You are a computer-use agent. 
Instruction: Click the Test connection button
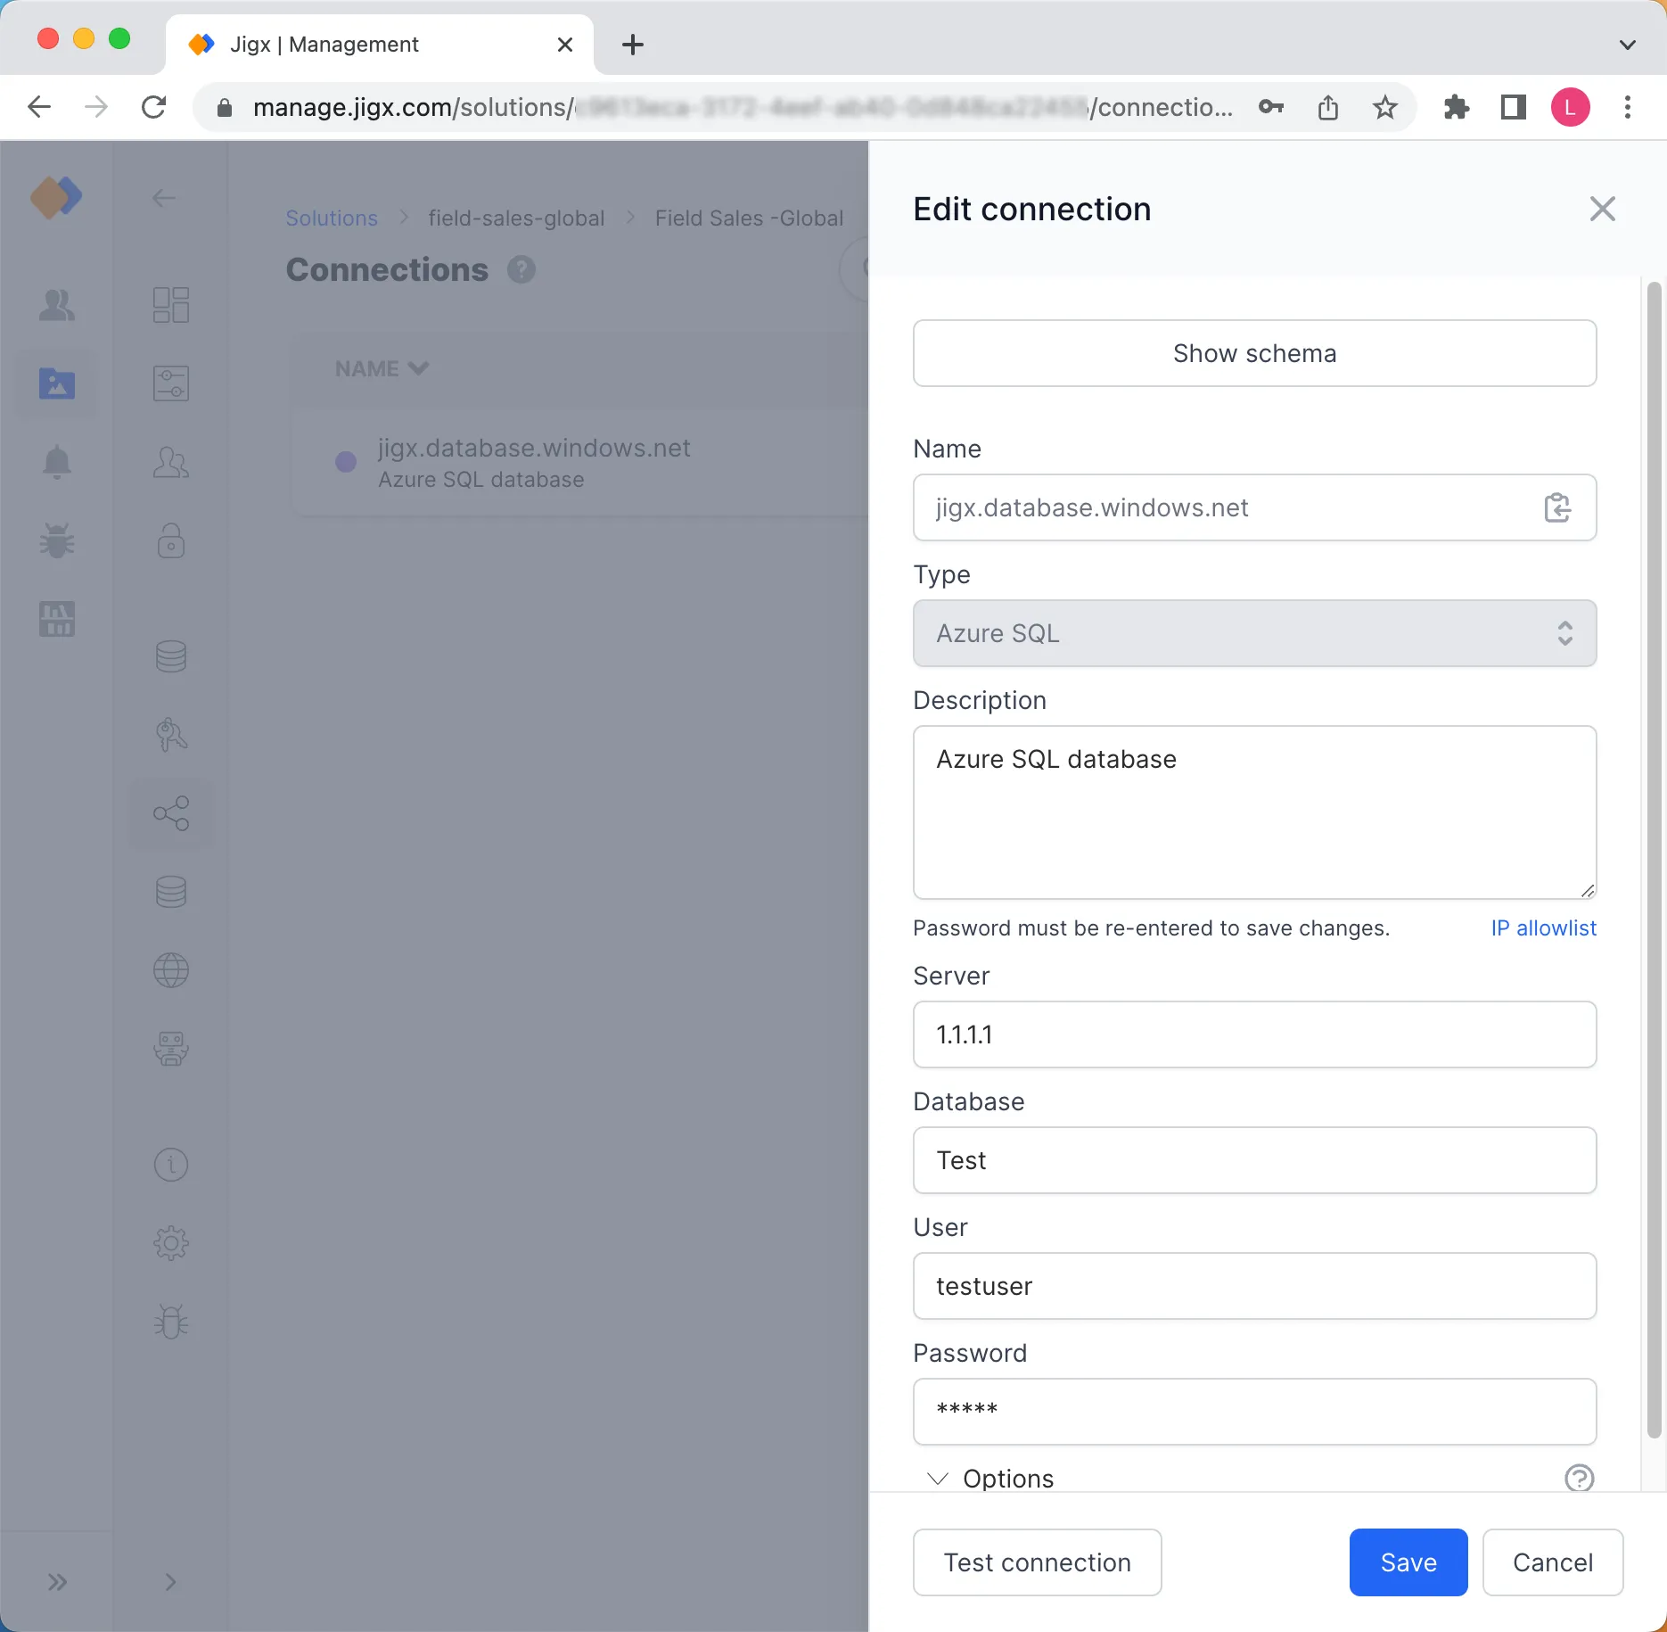tap(1038, 1562)
